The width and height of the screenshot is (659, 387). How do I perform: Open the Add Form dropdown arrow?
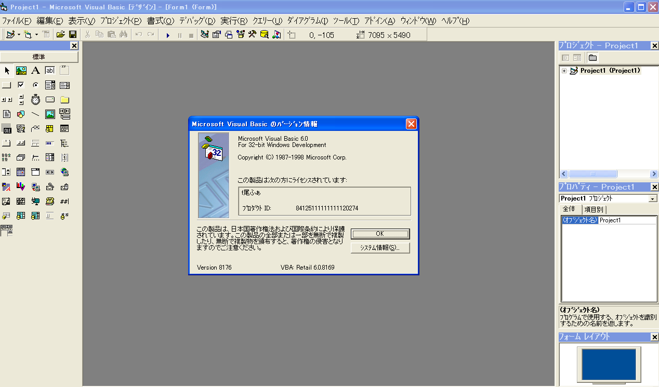36,35
